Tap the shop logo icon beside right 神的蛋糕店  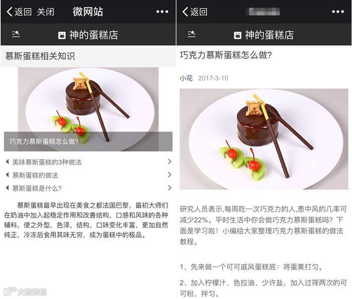point(237,36)
